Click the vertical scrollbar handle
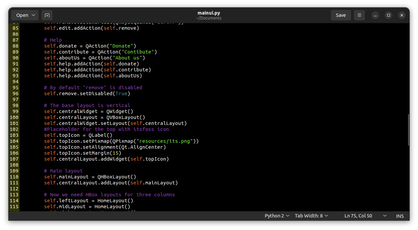Screen dimensions: 418x230 pyautogui.click(x=409, y=130)
